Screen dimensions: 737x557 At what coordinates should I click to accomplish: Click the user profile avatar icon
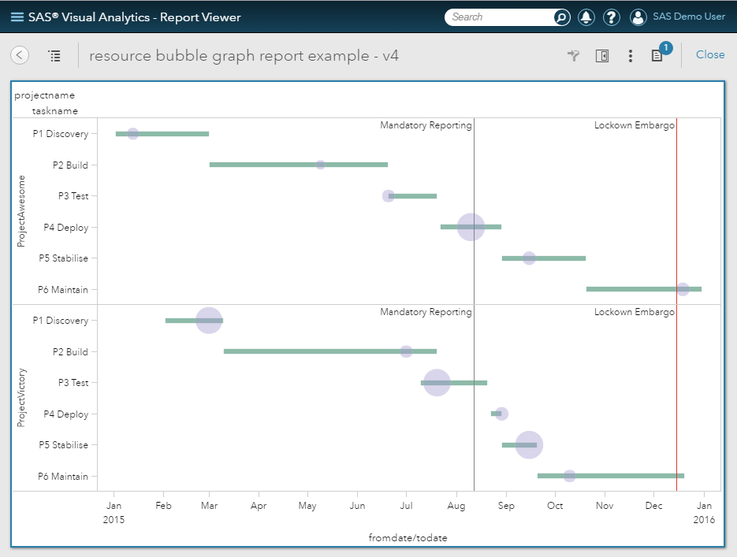(638, 17)
